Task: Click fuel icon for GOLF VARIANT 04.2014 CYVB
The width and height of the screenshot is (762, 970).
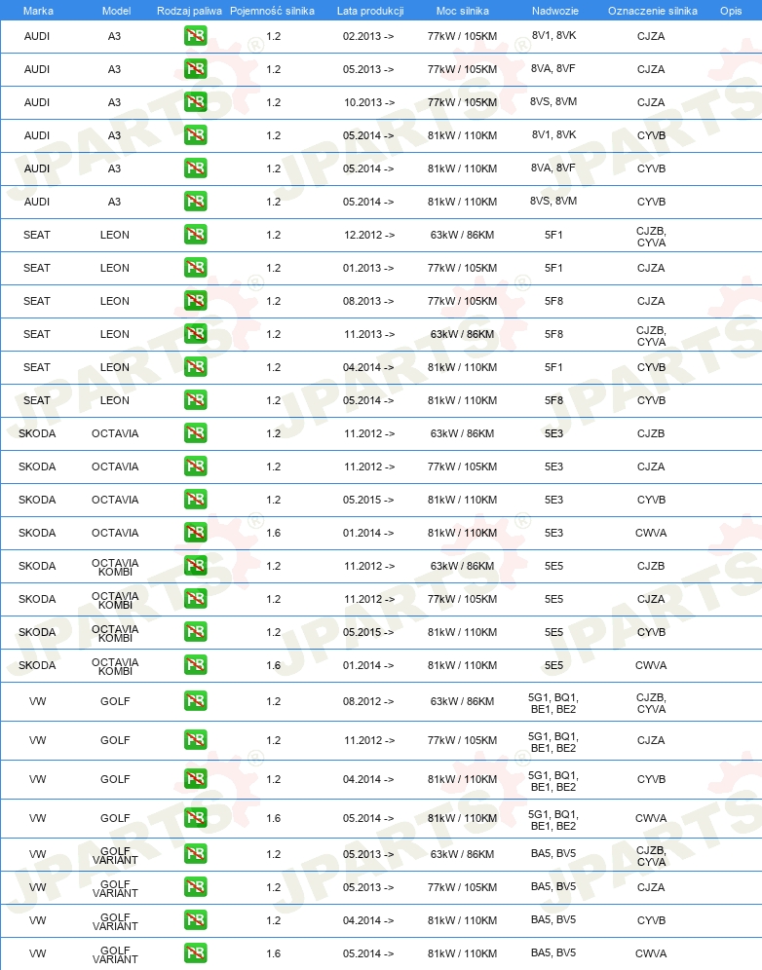Action: (195, 920)
